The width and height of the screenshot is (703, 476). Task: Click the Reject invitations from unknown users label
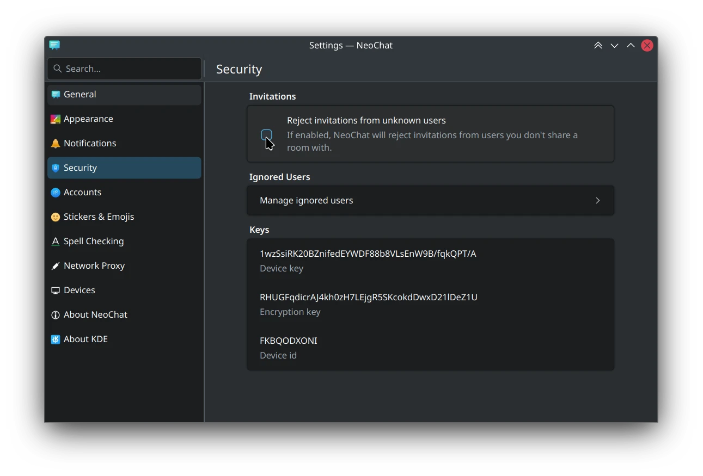(x=366, y=120)
